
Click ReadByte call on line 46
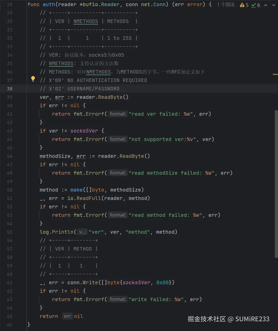(132, 156)
